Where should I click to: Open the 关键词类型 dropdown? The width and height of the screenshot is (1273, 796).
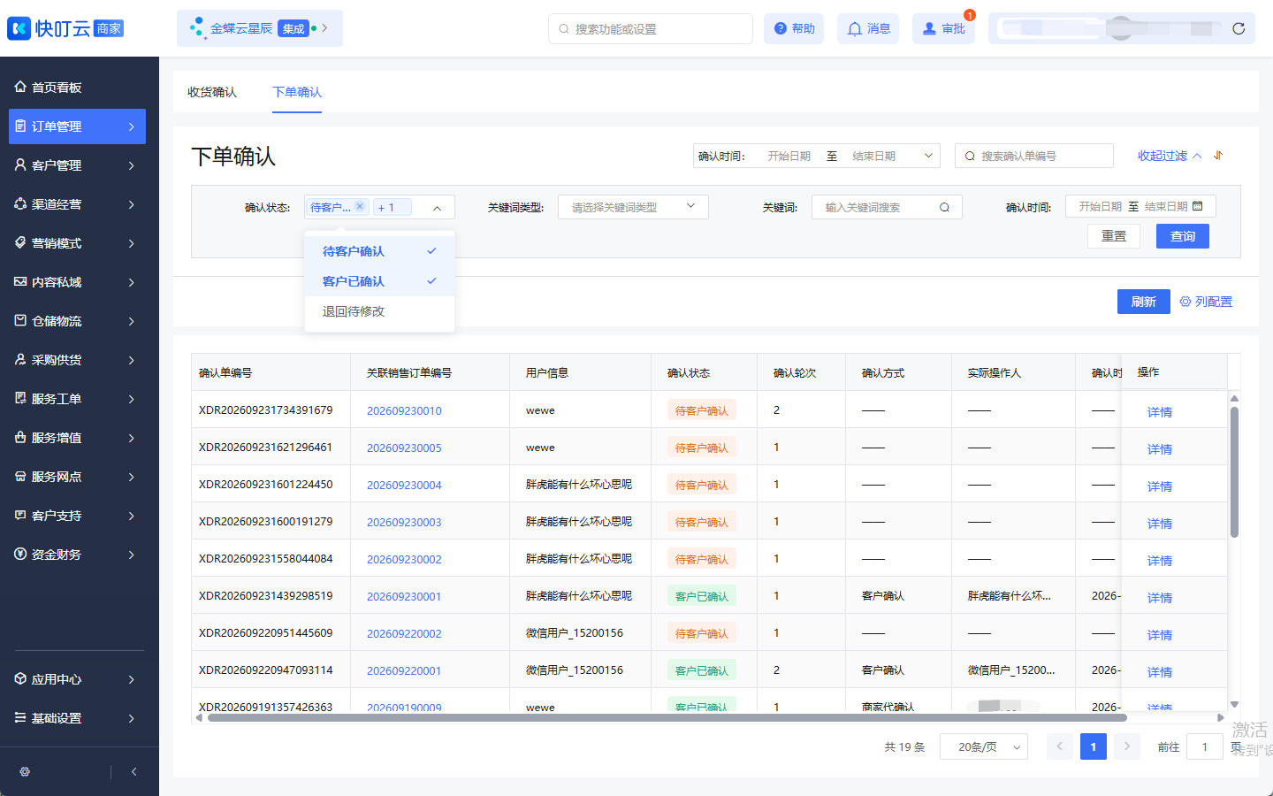(x=633, y=207)
